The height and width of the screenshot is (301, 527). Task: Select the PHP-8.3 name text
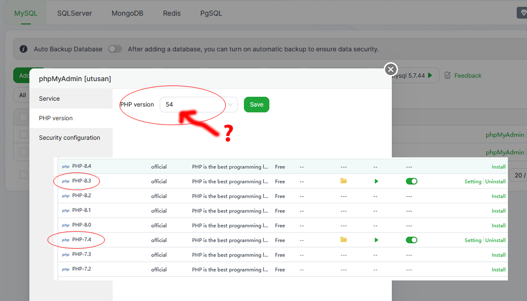pyautogui.click(x=82, y=181)
